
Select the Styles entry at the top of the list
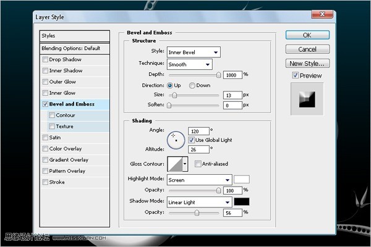(x=75, y=36)
